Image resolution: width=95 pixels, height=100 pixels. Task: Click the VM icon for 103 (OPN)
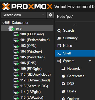click(16, 46)
